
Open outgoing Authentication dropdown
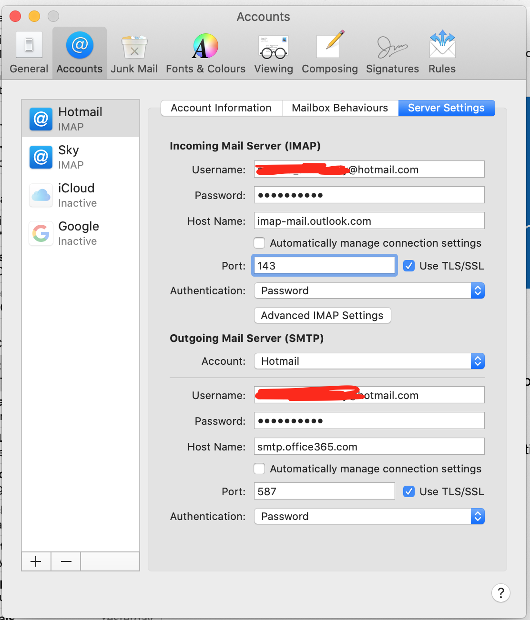369,516
